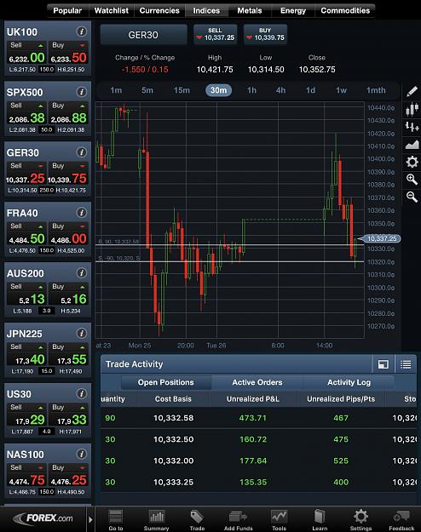Screen dimensions: 421x532
Task: Open Settings in bottom bar
Action: pos(360,520)
